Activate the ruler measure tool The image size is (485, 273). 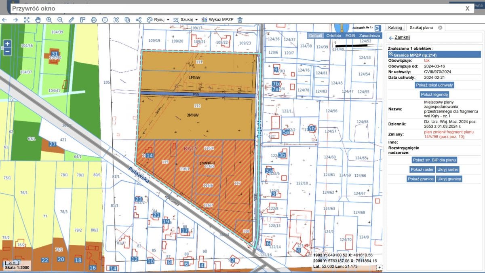[x=72, y=19]
